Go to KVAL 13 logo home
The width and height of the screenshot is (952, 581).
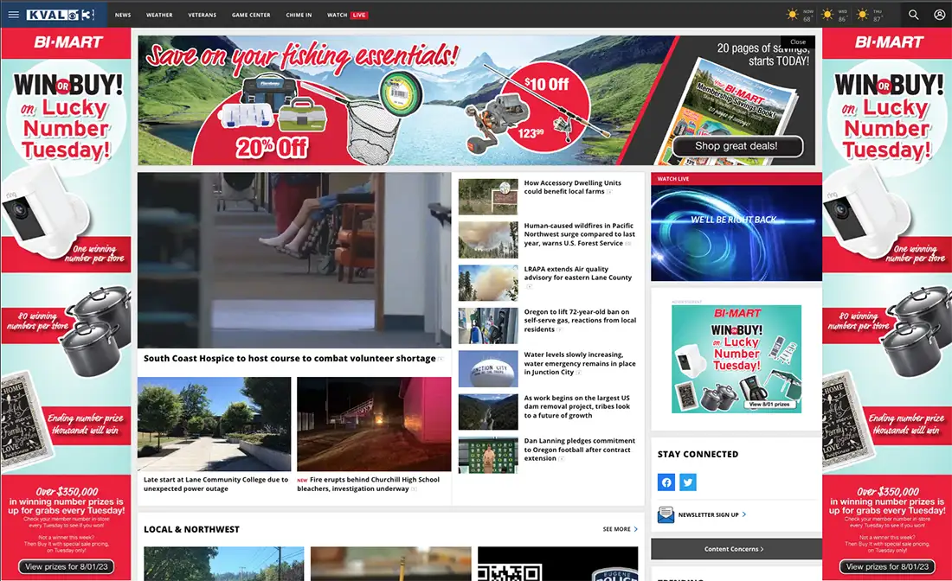tap(61, 15)
